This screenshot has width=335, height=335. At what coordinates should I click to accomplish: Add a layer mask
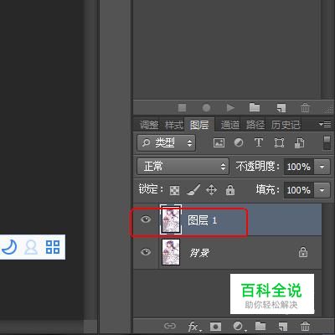[215, 326]
